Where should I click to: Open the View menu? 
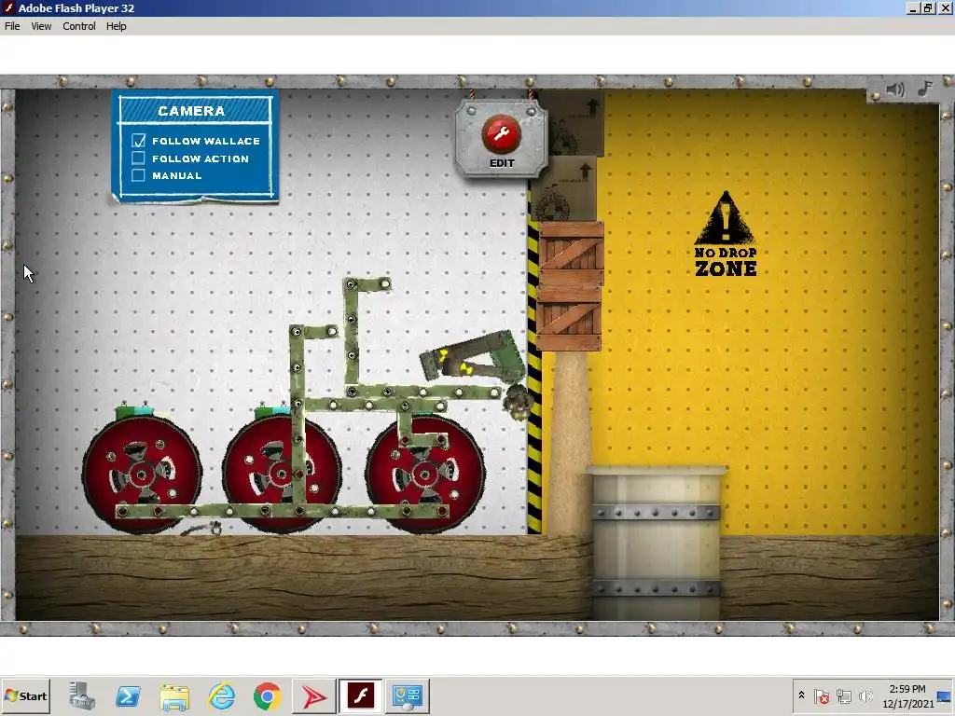click(x=41, y=26)
